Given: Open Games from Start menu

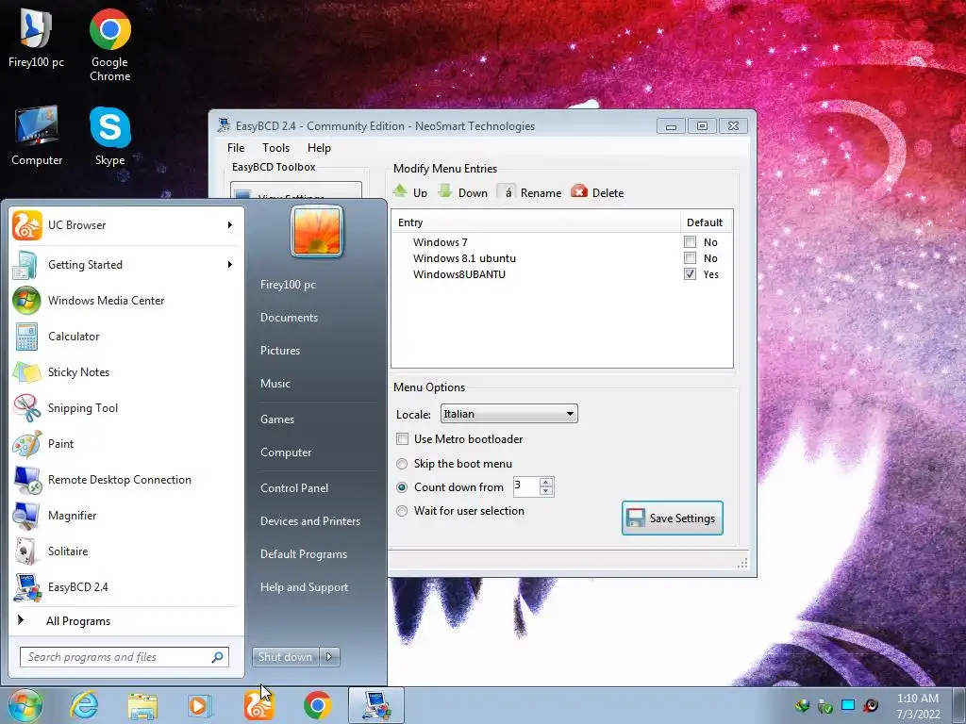Looking at the screenshot, I should tap(277, 420).
